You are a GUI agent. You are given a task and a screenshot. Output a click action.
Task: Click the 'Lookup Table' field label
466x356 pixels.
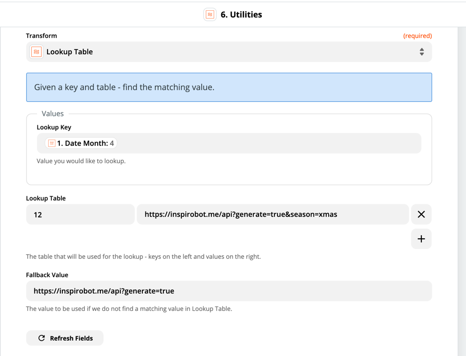click(x=46, y=198)
